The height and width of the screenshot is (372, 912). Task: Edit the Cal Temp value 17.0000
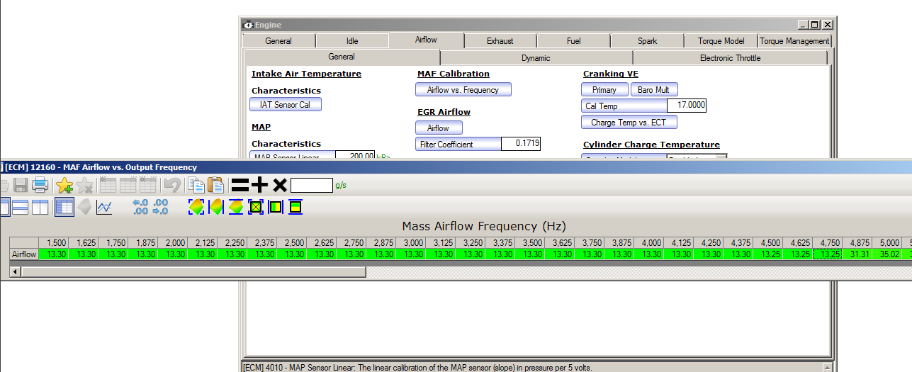click(x=687, y=106)
